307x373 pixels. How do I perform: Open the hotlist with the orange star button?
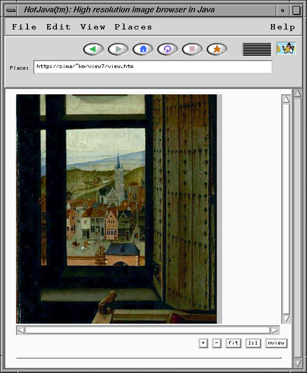pos(217,49)
